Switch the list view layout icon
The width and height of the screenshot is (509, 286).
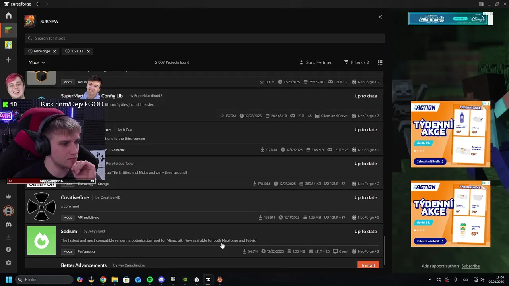[380, 62]
